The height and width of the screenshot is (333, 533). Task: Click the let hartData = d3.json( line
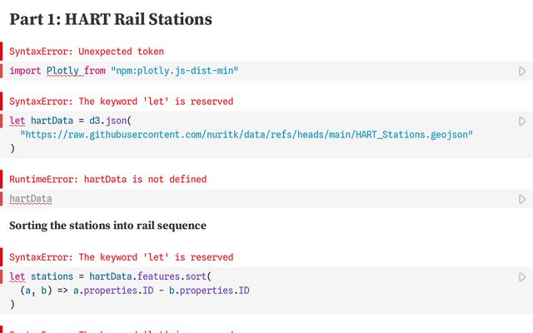coord(70,121)
